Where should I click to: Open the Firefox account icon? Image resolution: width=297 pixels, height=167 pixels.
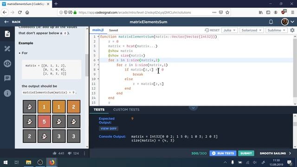[x=276, y=13]
